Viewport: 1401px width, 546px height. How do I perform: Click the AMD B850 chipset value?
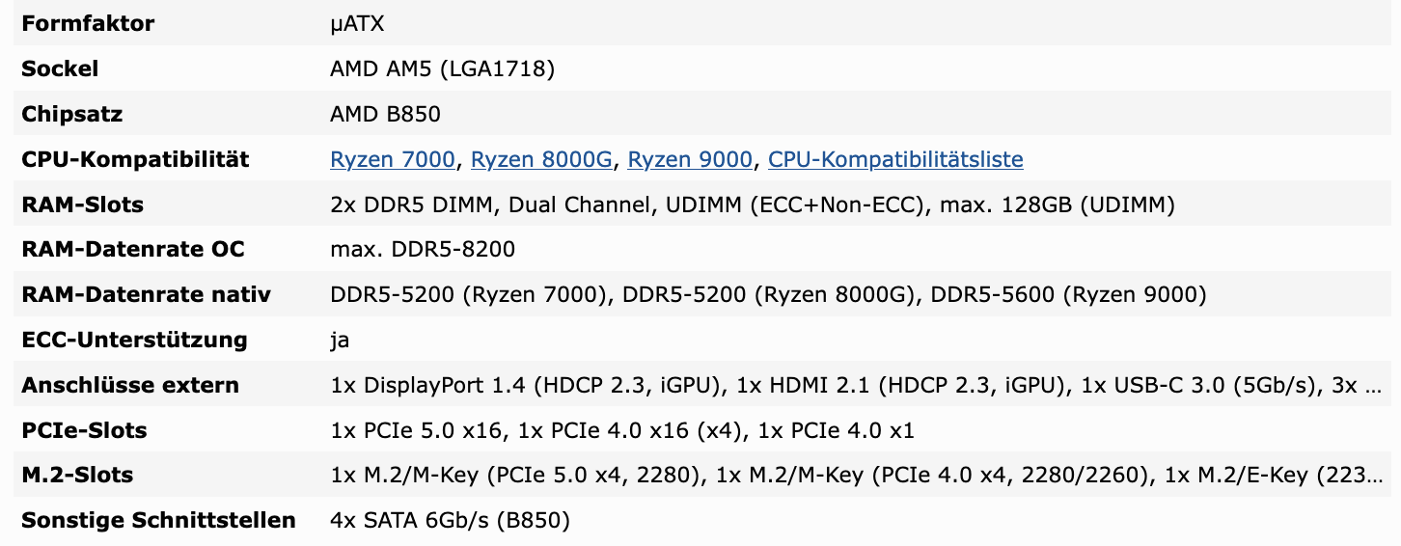(385, 114)
